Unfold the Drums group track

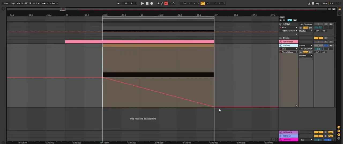pos(281,38)
